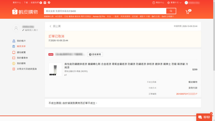Select suggested keyword 延長線
The height and width of the screenshot is (121, 215).
click(x=135, y=17)
